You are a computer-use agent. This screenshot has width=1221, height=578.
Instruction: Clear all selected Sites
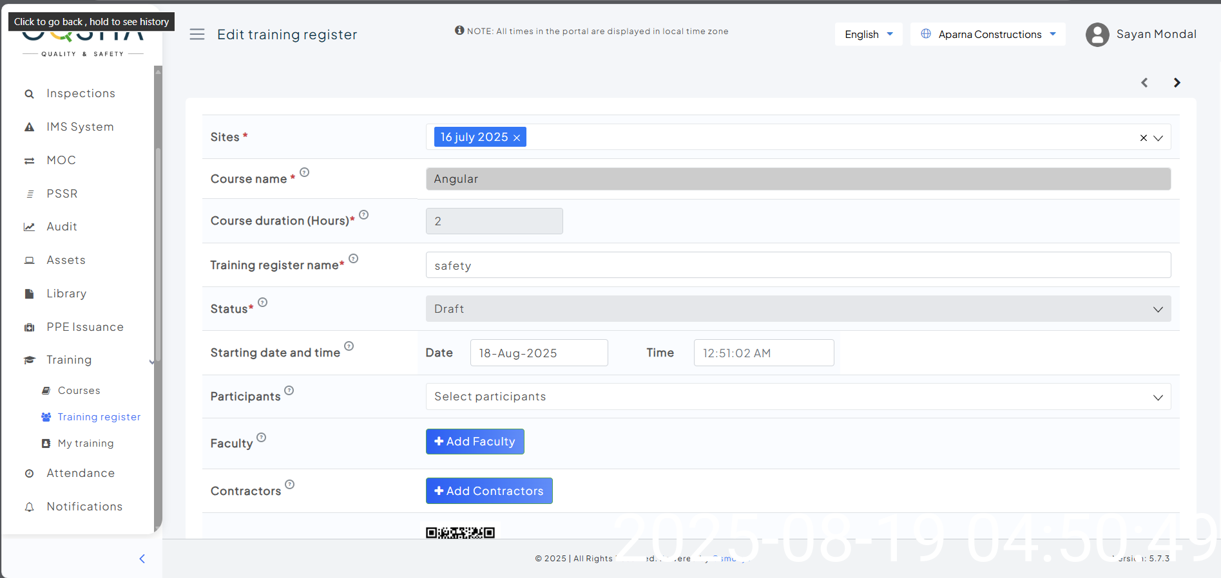coord(1143,138)
